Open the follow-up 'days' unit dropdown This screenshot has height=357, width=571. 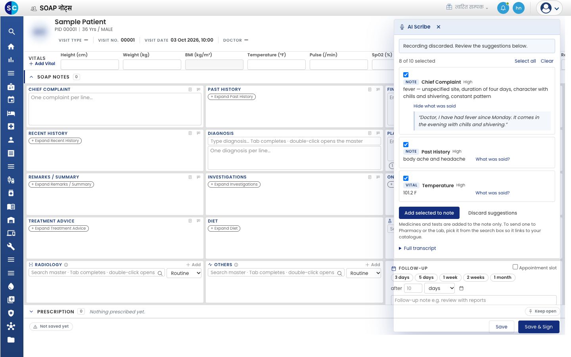point(440,288)
